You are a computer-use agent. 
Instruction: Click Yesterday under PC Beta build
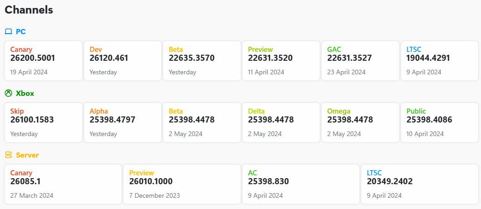pos(182,72)
